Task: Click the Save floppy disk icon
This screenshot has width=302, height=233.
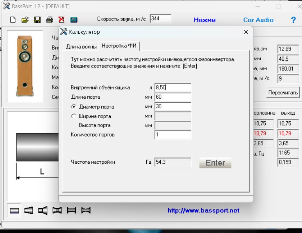Action: [x=37, y=20]
